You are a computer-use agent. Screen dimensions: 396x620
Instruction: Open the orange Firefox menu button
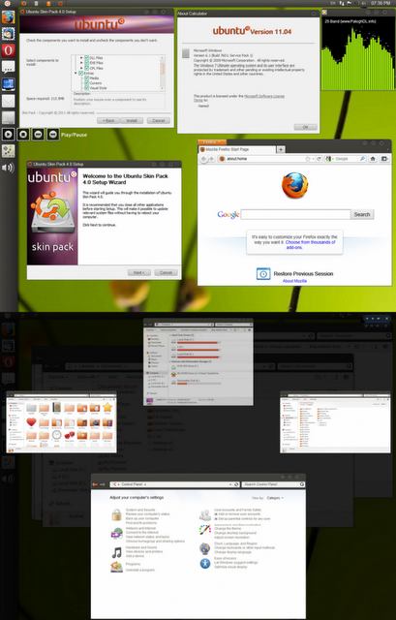pos(212,142)
